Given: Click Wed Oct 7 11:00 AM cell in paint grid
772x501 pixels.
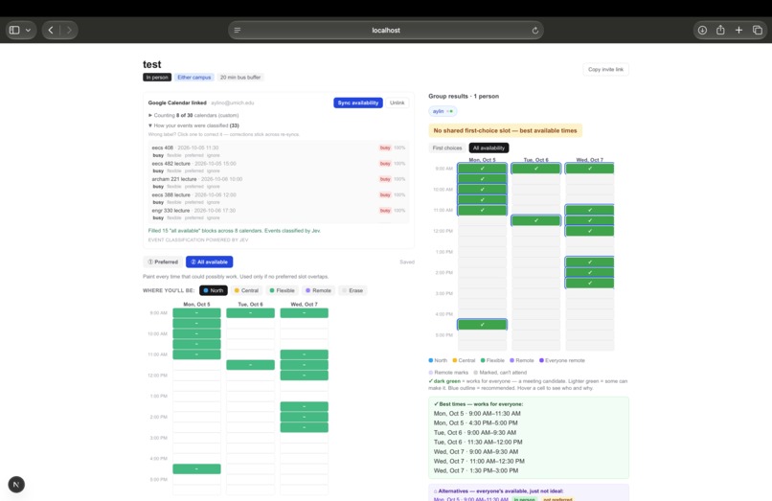Looking at the screenshot, I should click(305, 354).
